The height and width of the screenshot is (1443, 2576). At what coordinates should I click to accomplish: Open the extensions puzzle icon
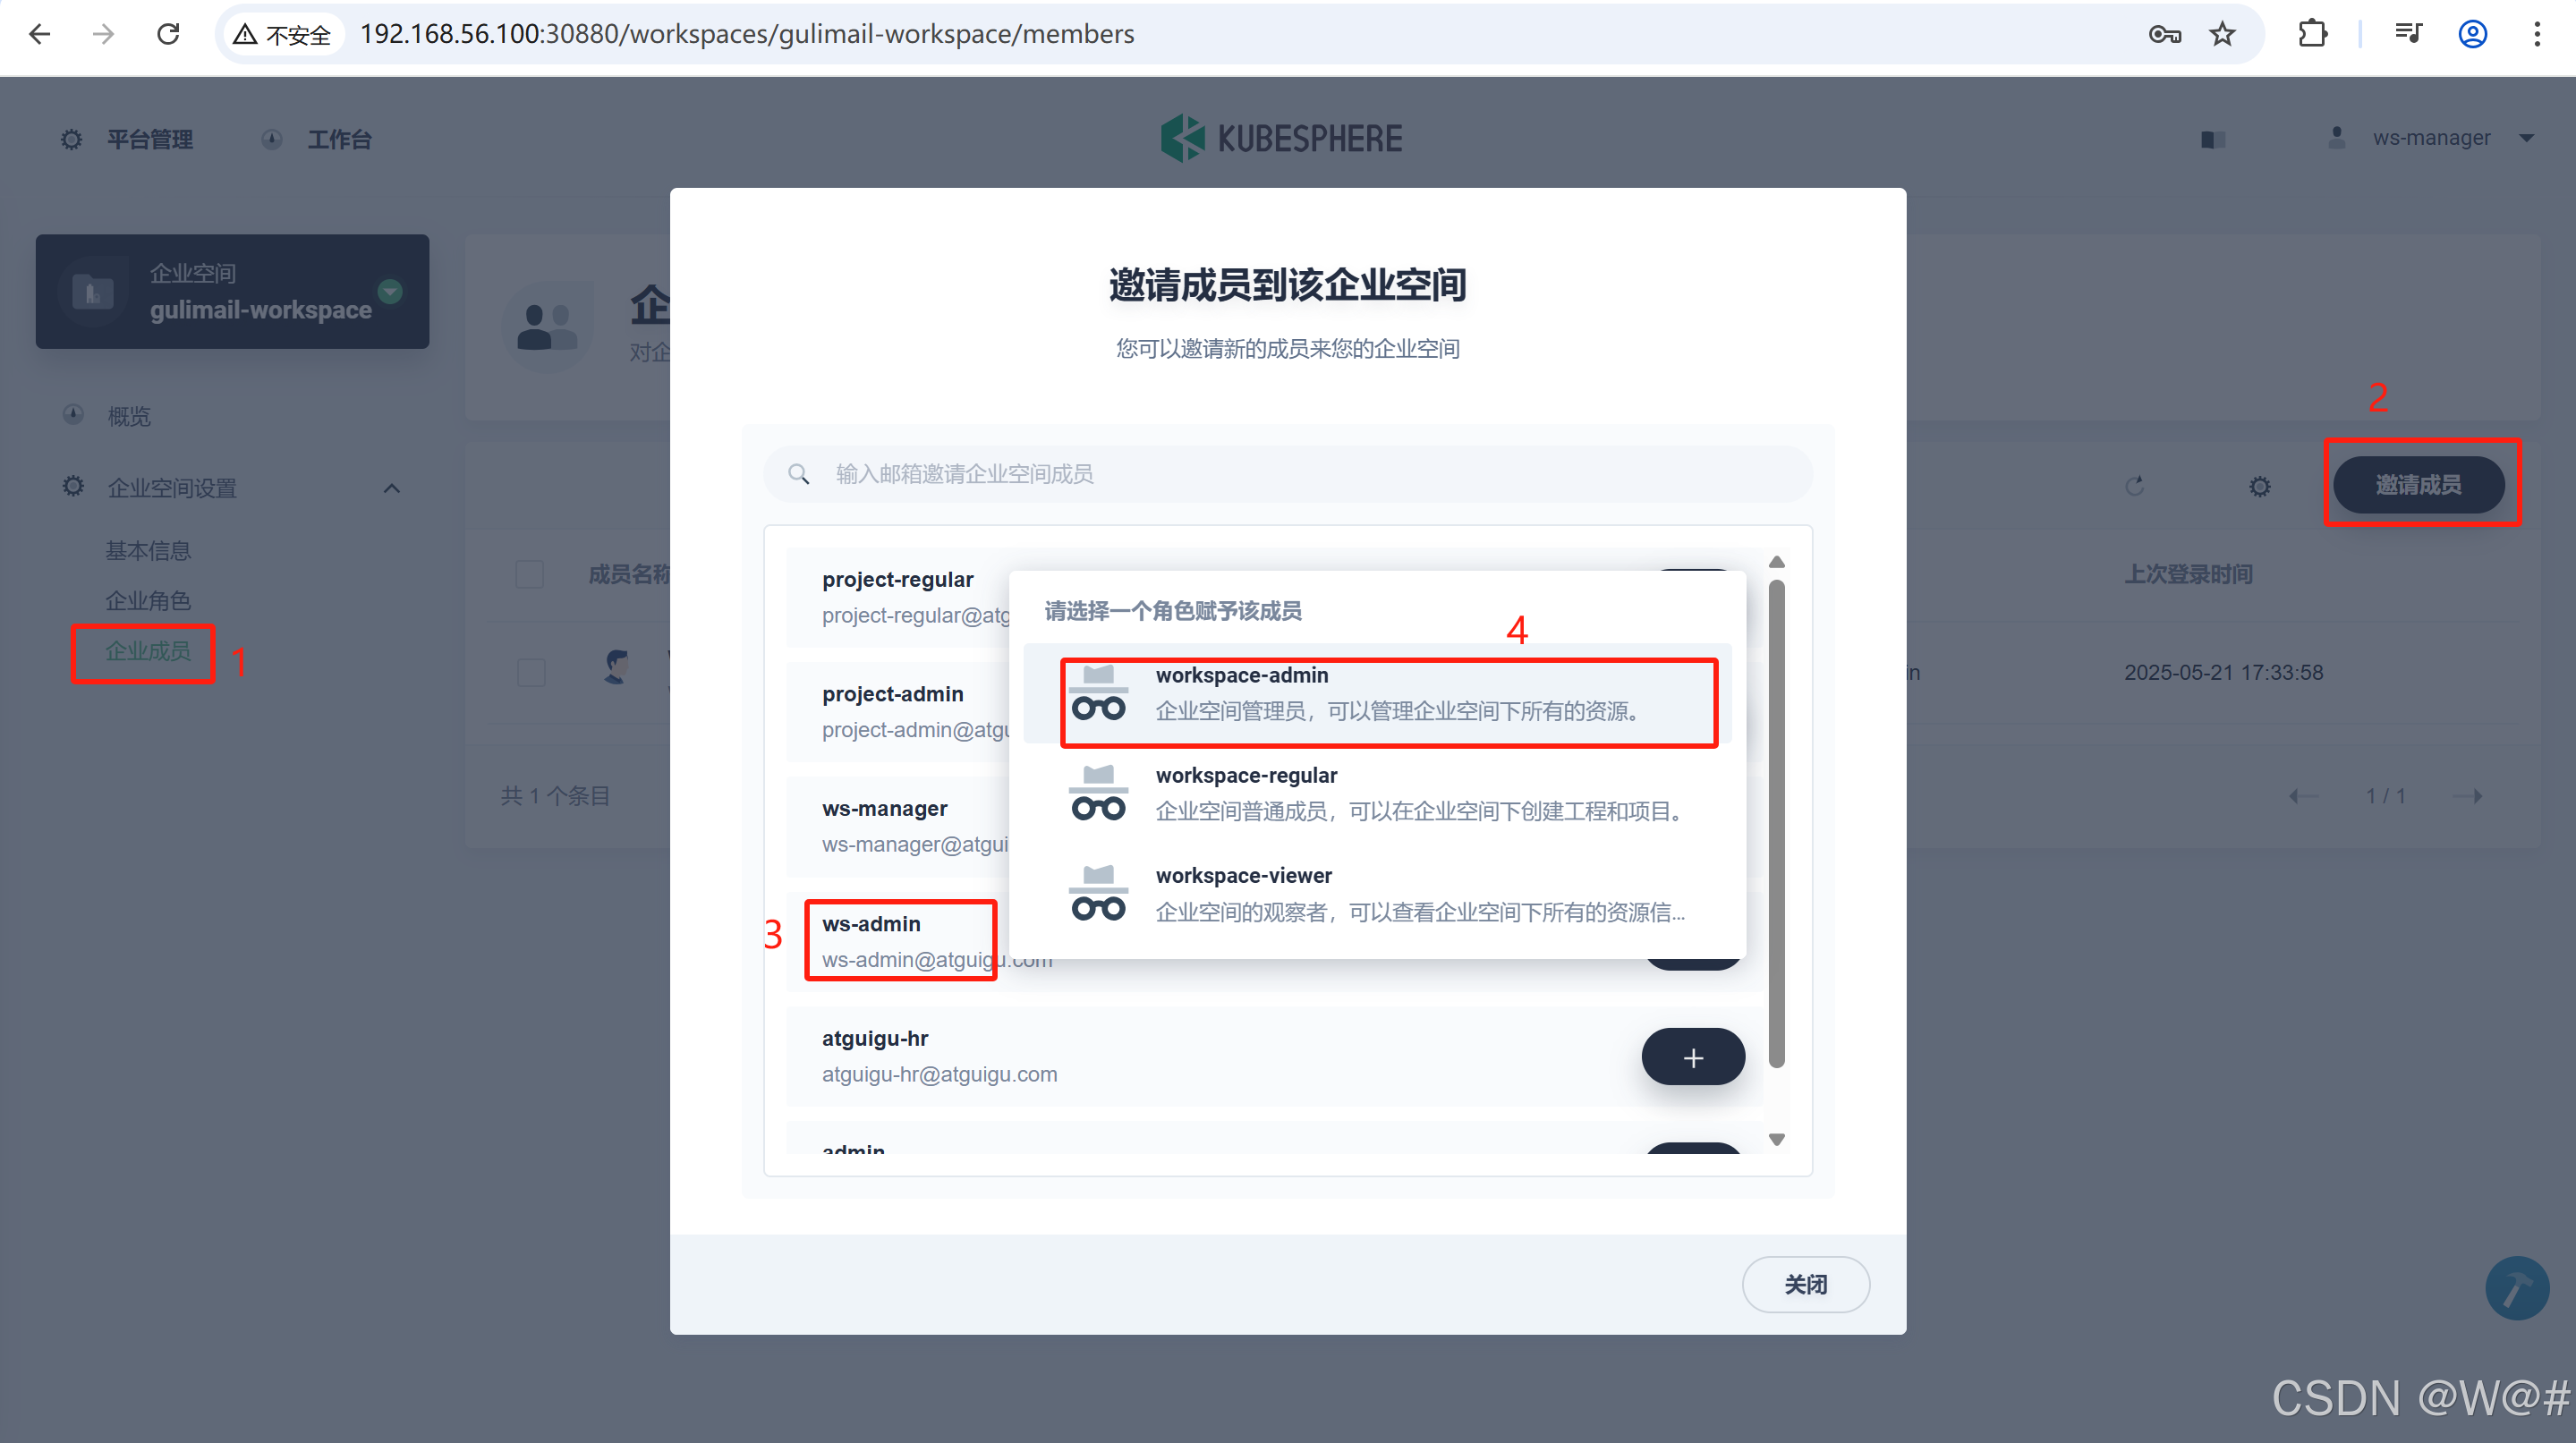pos(2312,35)
